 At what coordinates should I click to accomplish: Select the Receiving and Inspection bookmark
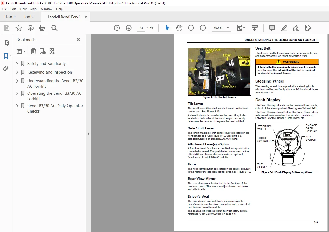click(x=50, y=72)
